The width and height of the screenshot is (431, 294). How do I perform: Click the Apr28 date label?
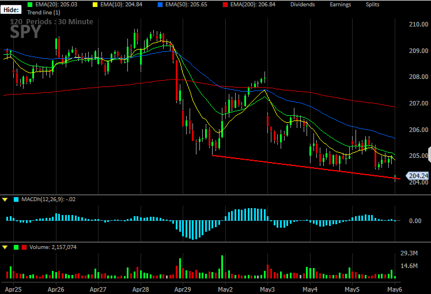pyautogui.click(x=141, y=289)
